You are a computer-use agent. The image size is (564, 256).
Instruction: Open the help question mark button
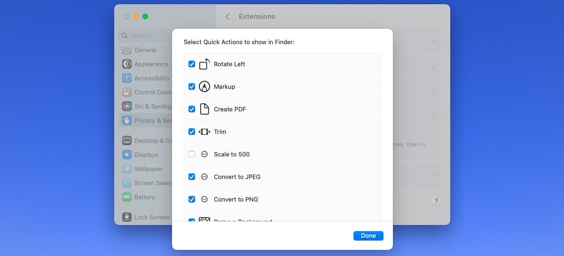[x=436, y=201]
